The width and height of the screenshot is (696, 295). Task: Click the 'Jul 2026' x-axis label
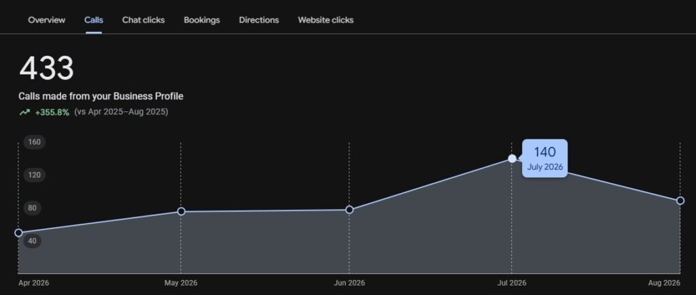512,283
